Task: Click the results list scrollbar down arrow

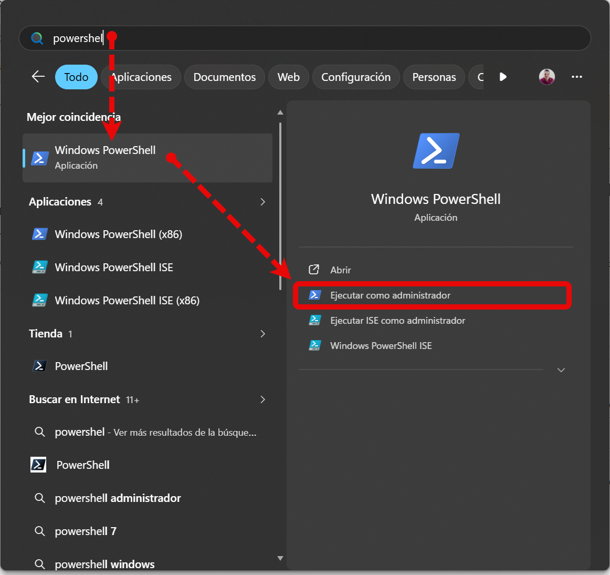Action: point(280,558)
